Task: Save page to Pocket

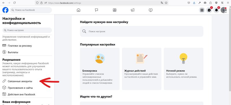Action: [189, 3]
